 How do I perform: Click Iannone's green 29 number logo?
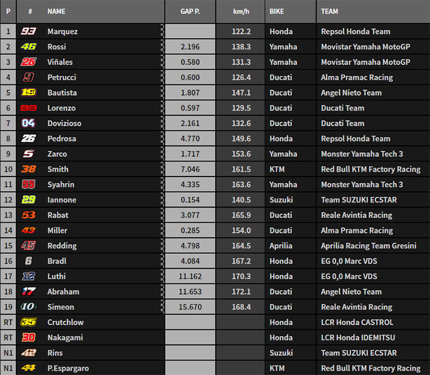click(x=28, y=200)
